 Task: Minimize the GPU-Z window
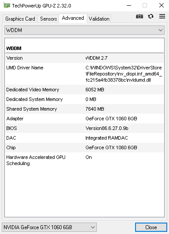click(129, 6)
